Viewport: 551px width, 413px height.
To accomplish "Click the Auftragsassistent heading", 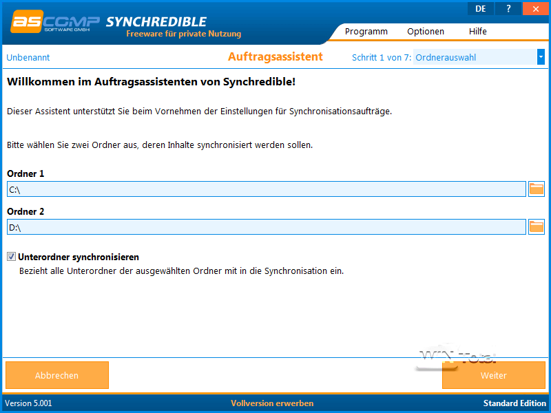I will tap(275, 57).
